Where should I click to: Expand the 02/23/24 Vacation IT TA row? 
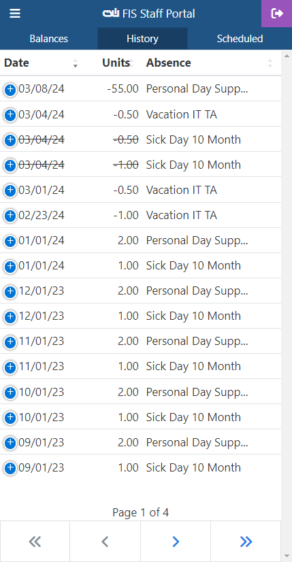tap(10, 216)
